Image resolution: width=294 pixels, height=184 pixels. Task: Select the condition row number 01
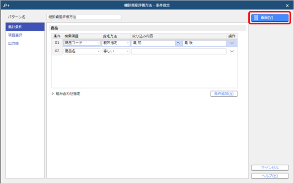57,43
